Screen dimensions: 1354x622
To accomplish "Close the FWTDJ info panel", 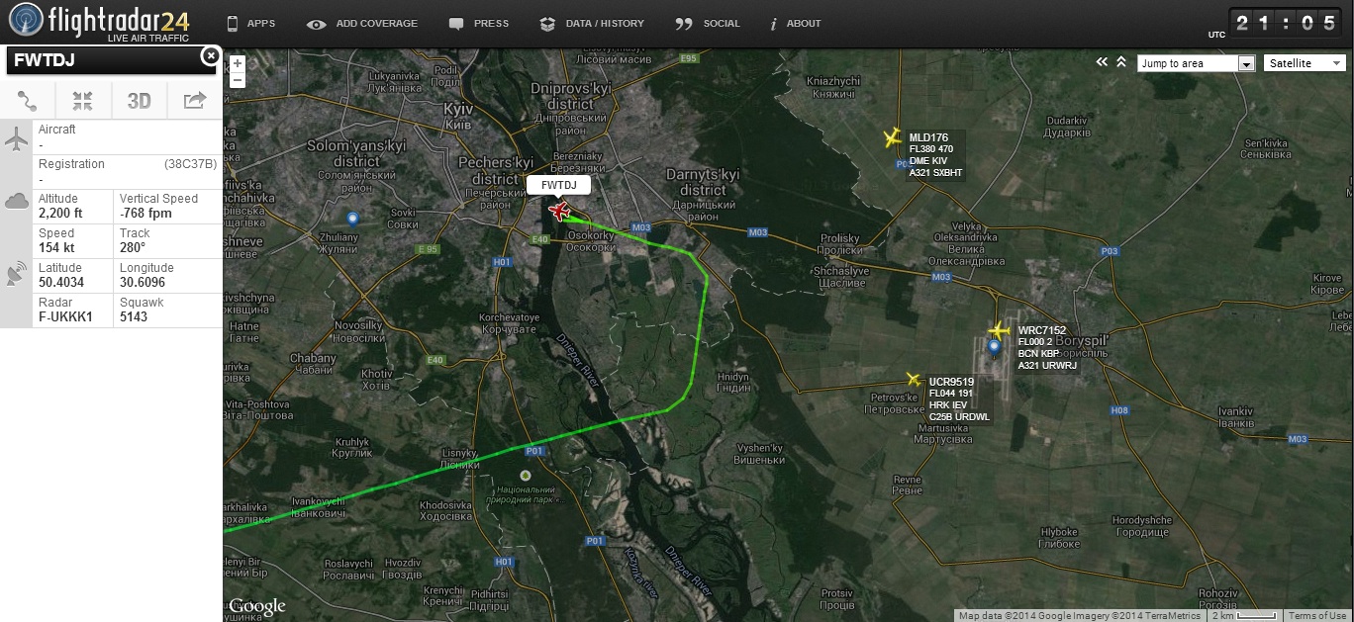I will point(210,56).
